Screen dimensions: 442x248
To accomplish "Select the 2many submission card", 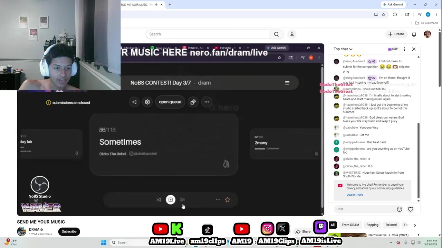I will tap(286, 144).
